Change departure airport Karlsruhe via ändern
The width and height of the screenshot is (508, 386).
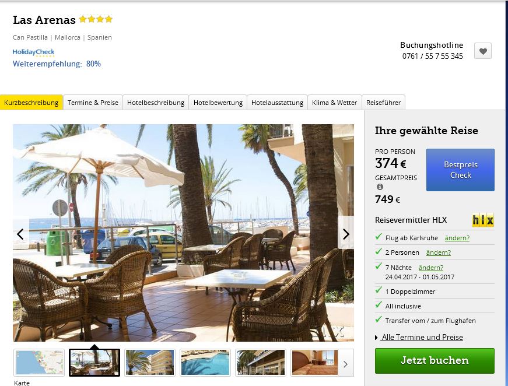[x=457, y=238]
